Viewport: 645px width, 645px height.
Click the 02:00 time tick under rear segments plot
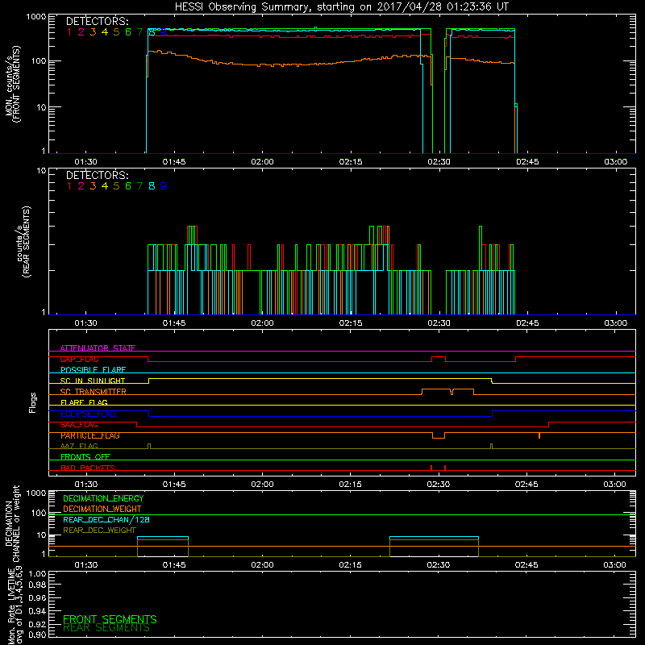[x=263, y=323]
